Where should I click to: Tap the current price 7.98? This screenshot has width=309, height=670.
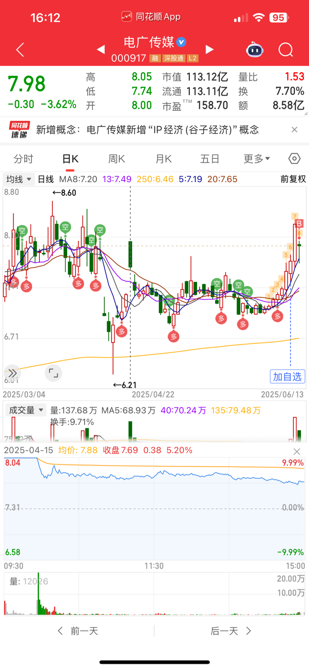point(27,84)
